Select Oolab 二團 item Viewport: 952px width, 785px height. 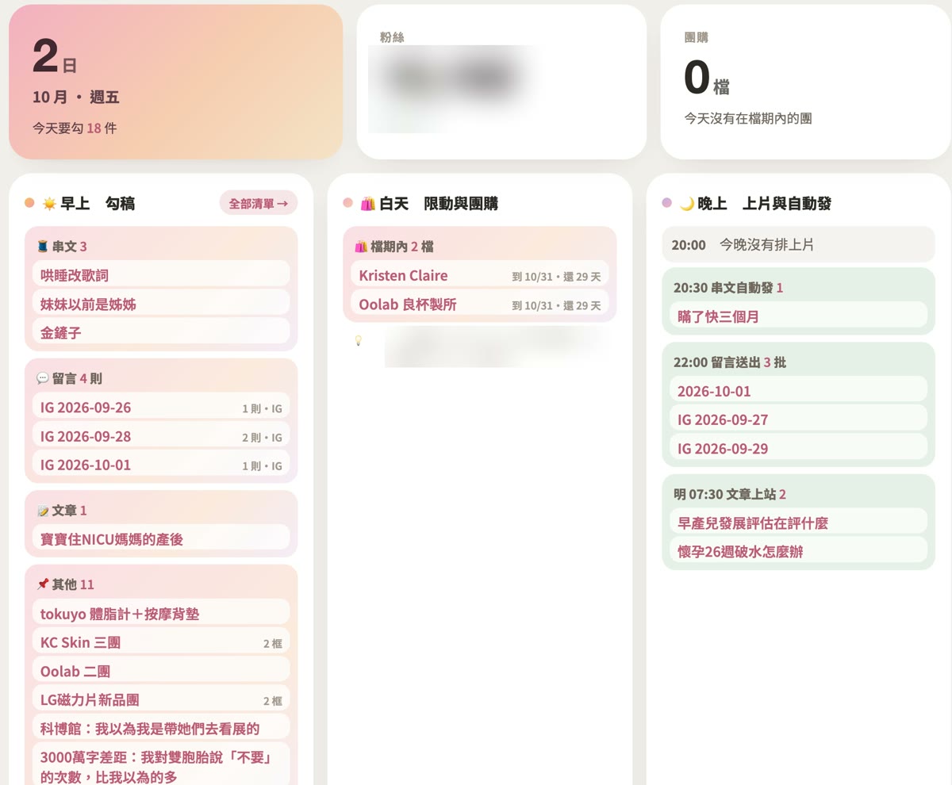tap(161, 671)
